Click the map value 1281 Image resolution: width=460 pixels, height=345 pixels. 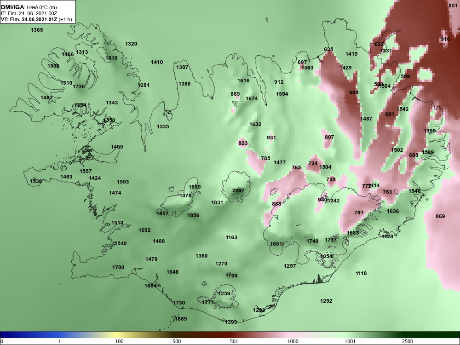coord(144,85)
